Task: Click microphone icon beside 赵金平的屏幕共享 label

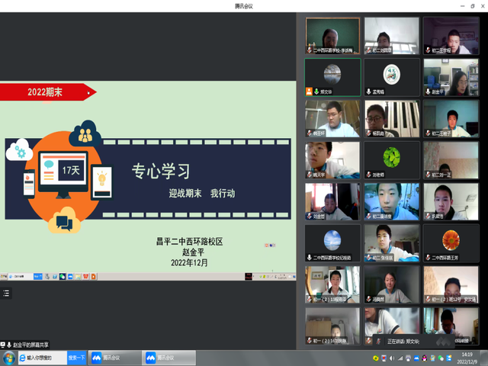Action: (x=9, y=345)
